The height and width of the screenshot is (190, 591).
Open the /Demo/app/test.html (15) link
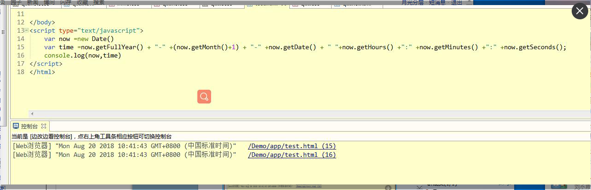[292, 146]
